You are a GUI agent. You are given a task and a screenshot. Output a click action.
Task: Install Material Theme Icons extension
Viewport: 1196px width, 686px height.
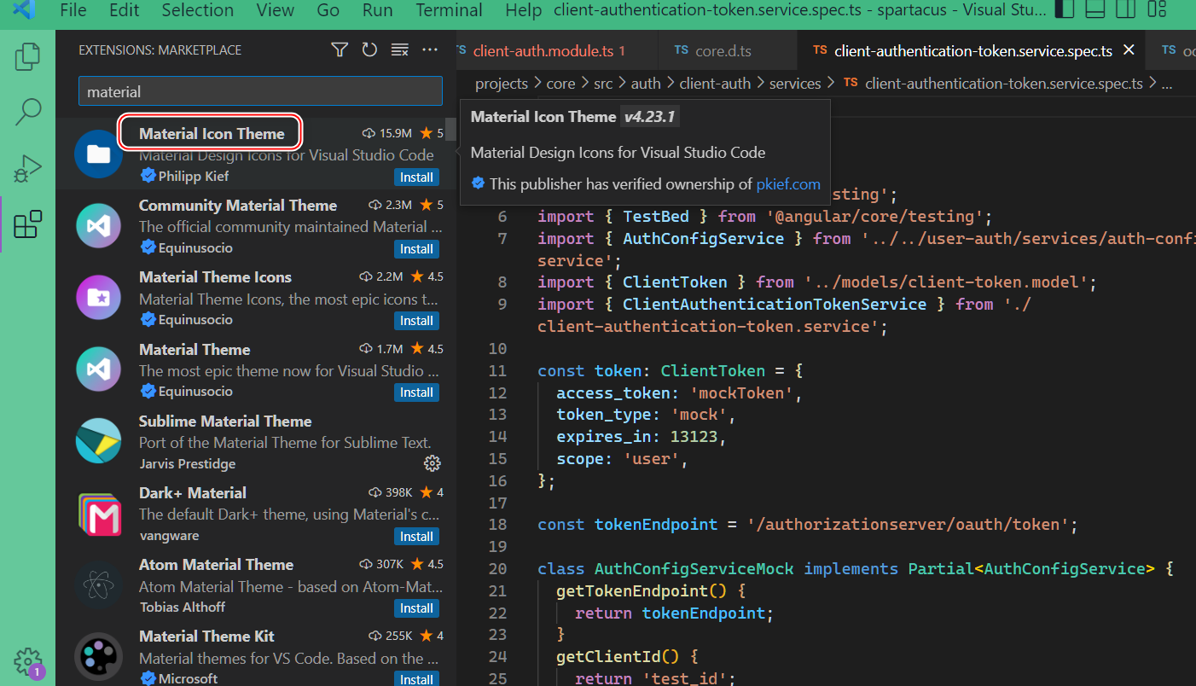click(x=416, y=321)
